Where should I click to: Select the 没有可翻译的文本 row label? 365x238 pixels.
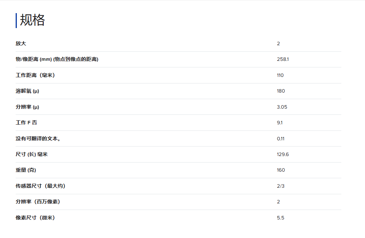(x=38, y=138)
